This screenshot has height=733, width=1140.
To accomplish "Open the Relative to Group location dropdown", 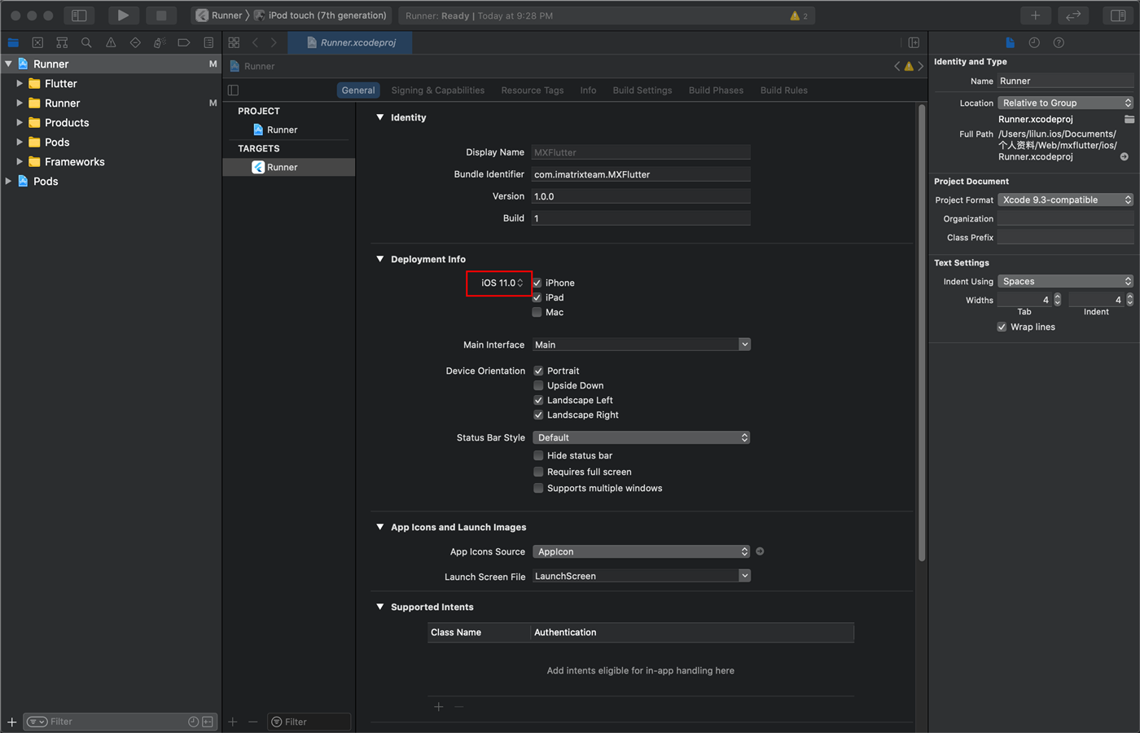I will (1065, 103).
